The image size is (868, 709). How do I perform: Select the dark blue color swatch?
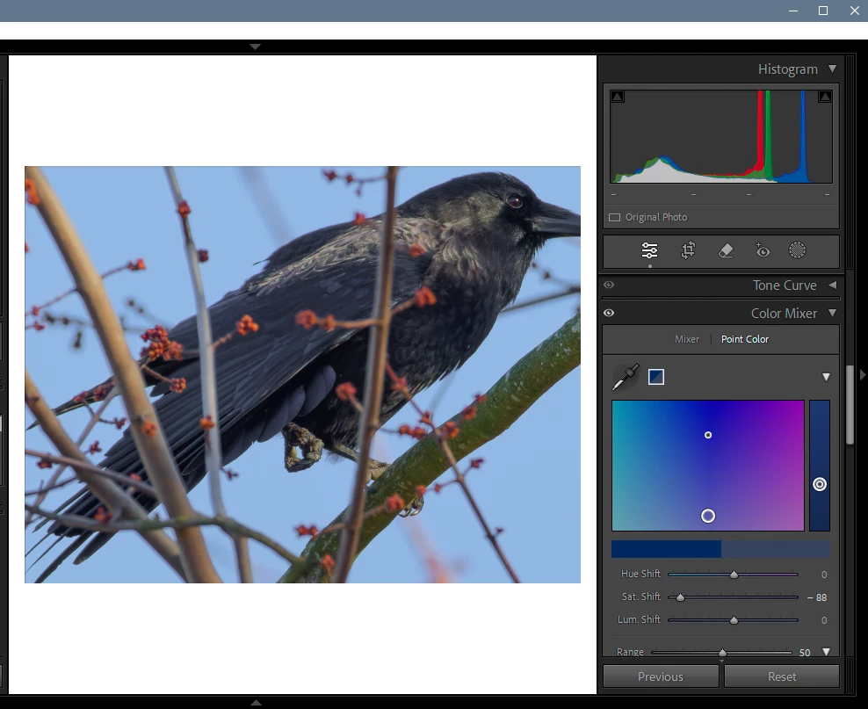point(656,377)
